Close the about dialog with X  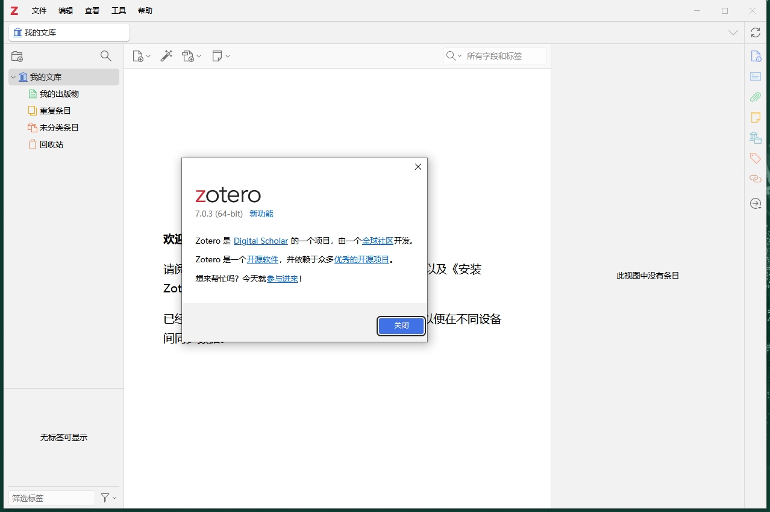coord(418,167)
